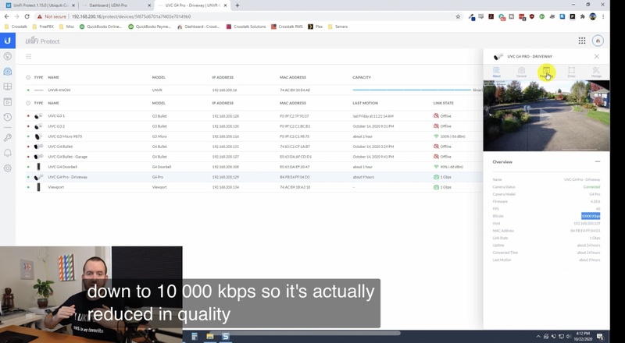The height and width of the screenshot is (343, 625).
Task: Switch to the Recordings tab in camera panel
Action: point(546,72)
